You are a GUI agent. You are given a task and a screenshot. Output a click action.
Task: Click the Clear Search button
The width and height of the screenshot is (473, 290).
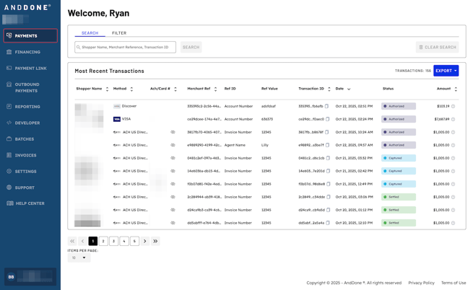pos(437,47)
